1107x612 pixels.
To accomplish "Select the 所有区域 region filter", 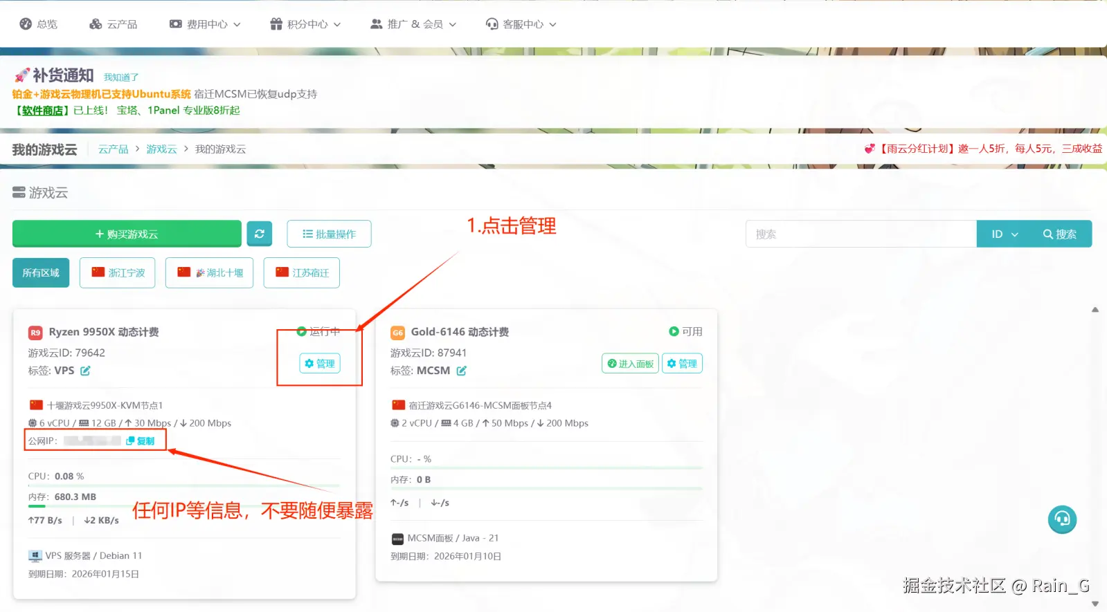I will [x=41, y=272].
